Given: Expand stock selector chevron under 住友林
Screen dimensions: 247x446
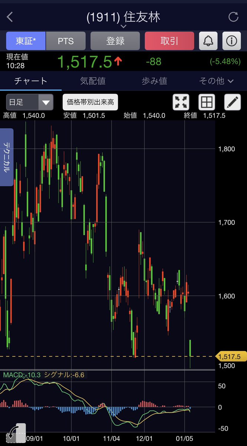Looking at the screenshot, I should coord(124,26).
